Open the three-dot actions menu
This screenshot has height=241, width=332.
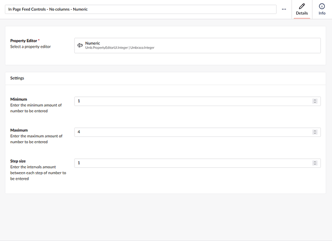tap(284, 9)
